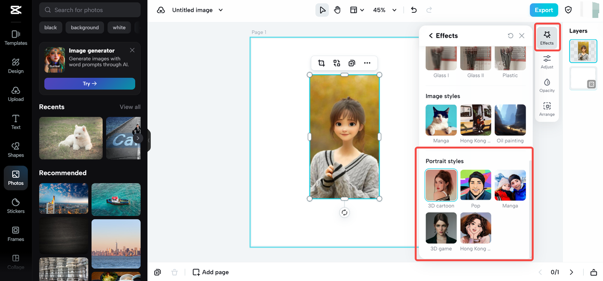The image size is (603, 281).
Task: Undo the last action
Action: (414, 10)
